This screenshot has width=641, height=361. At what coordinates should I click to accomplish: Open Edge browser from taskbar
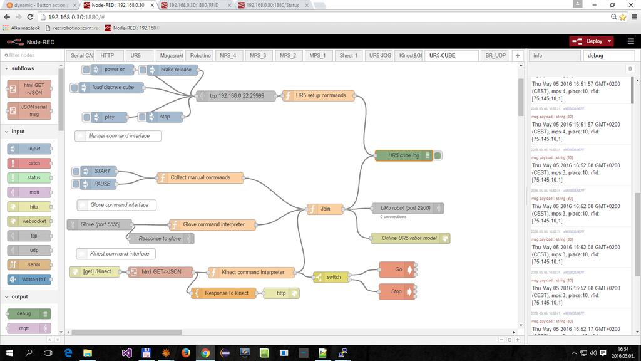68,353
